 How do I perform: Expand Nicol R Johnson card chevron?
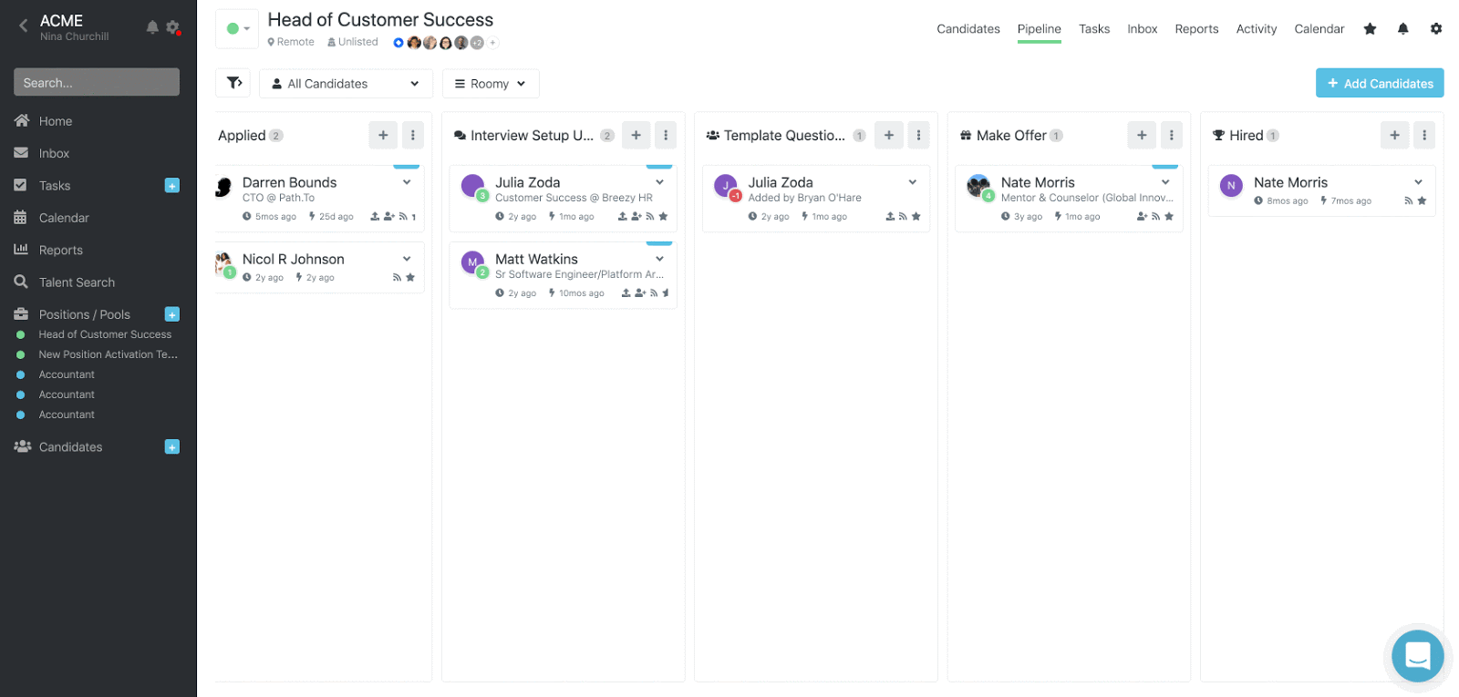pyautogui.click(x=407, y=259)
